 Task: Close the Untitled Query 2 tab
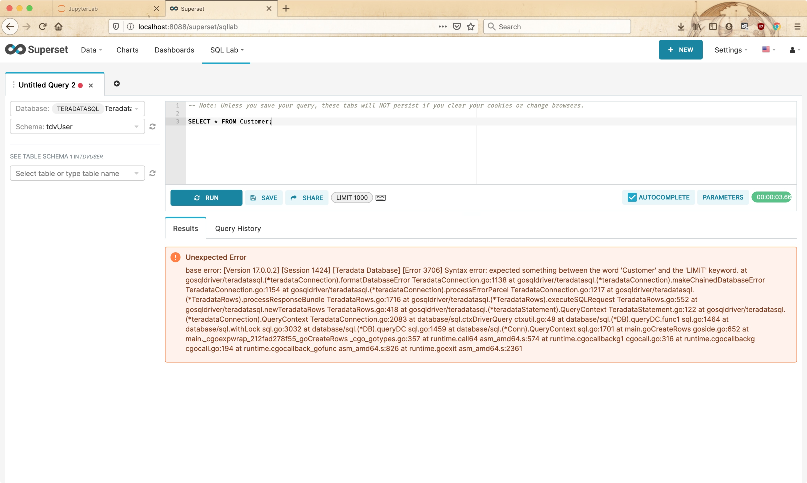(x=91, y=85)
